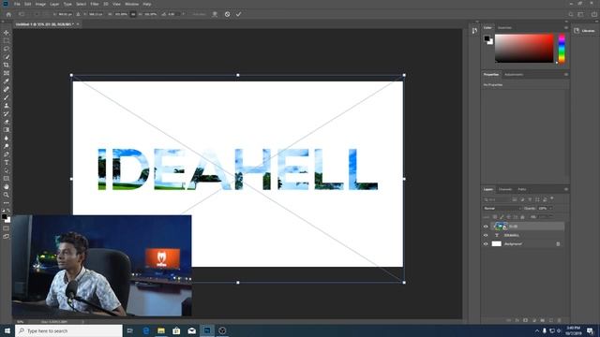Select the Path Selection tool
The width and height of the screenshot is (600, 337).
click(7, 170)
